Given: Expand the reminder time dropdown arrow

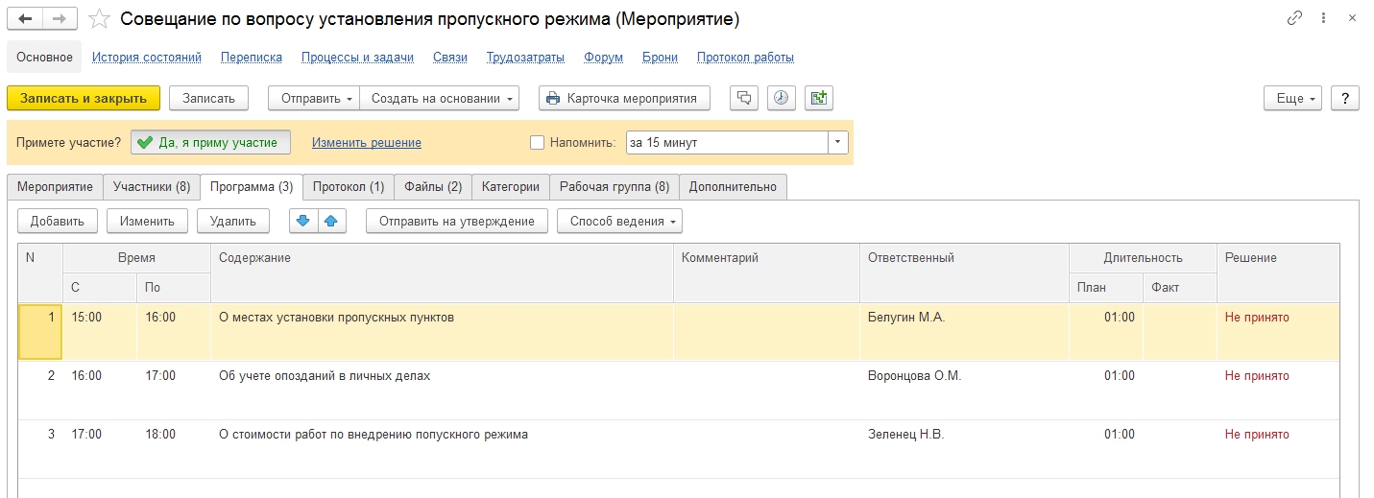Looking at the screenshot, I should point(838,143).
